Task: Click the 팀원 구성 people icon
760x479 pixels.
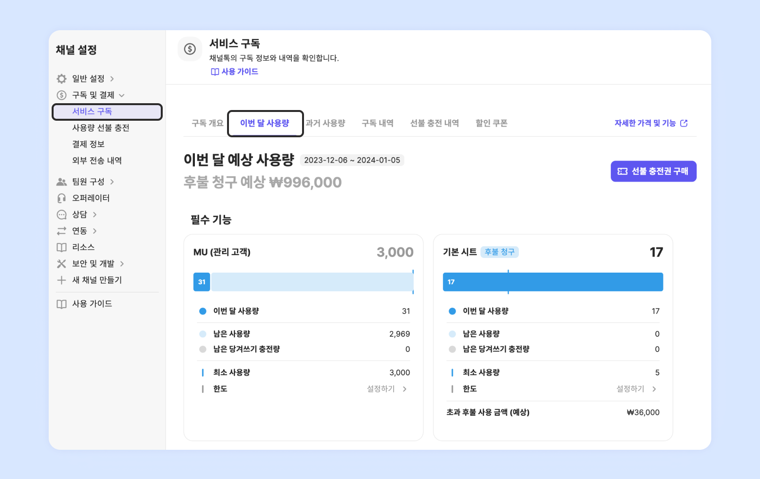Action: pyautogui.click(x=61, y=182)
